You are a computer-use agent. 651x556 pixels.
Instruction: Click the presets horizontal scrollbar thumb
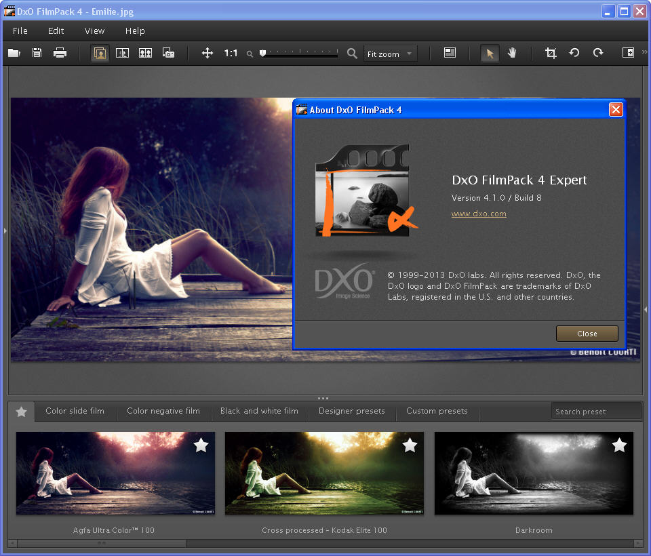click(102, 543)
